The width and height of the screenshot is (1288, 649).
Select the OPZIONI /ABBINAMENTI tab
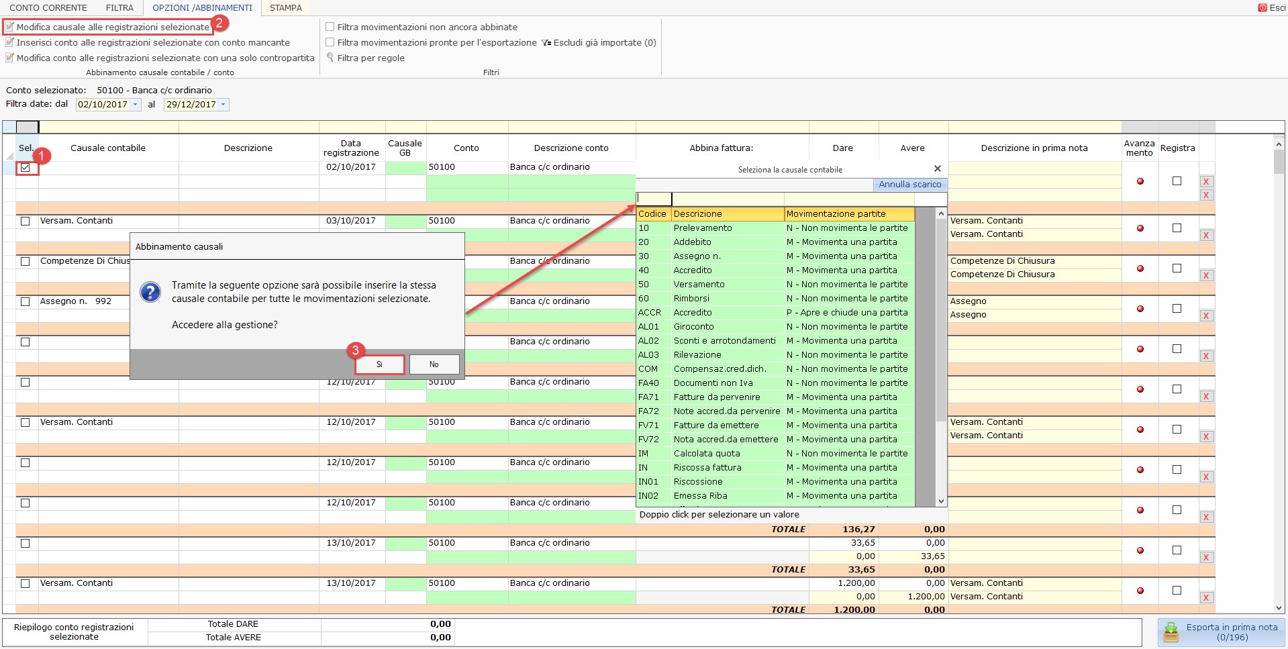point(202,8)
